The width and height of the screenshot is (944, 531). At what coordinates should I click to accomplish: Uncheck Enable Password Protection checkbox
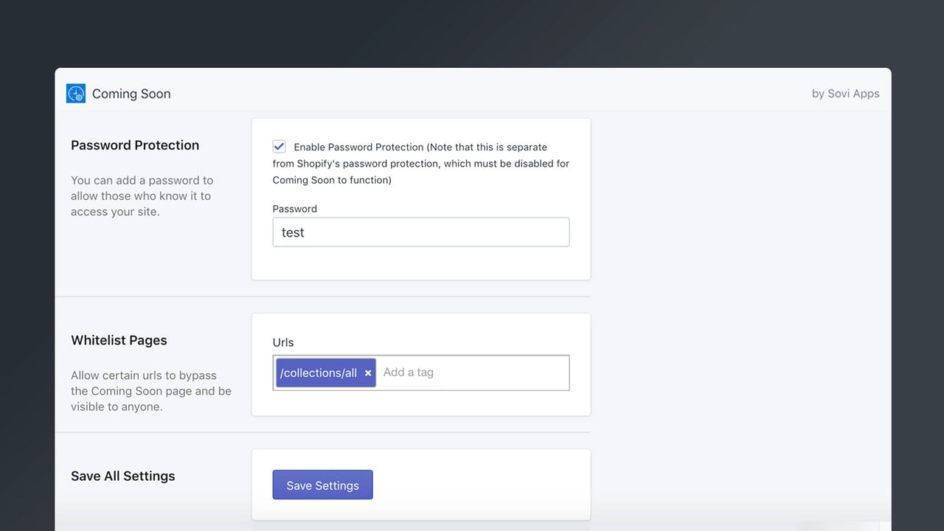coord(280,147)
